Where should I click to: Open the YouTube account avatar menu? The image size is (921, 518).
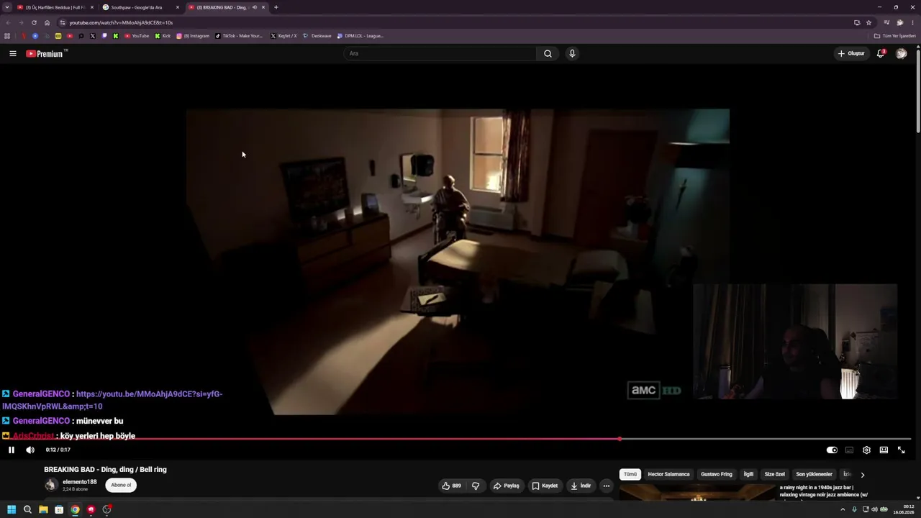pyautogui.click(x=901, y=53)
